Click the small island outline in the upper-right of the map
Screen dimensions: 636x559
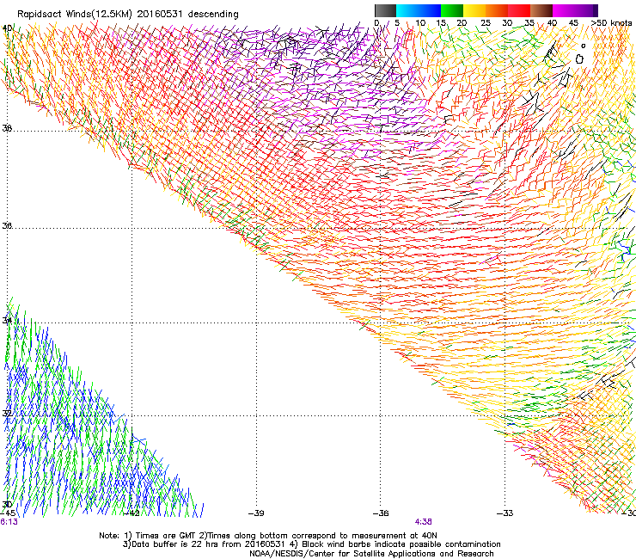point(579,58)
